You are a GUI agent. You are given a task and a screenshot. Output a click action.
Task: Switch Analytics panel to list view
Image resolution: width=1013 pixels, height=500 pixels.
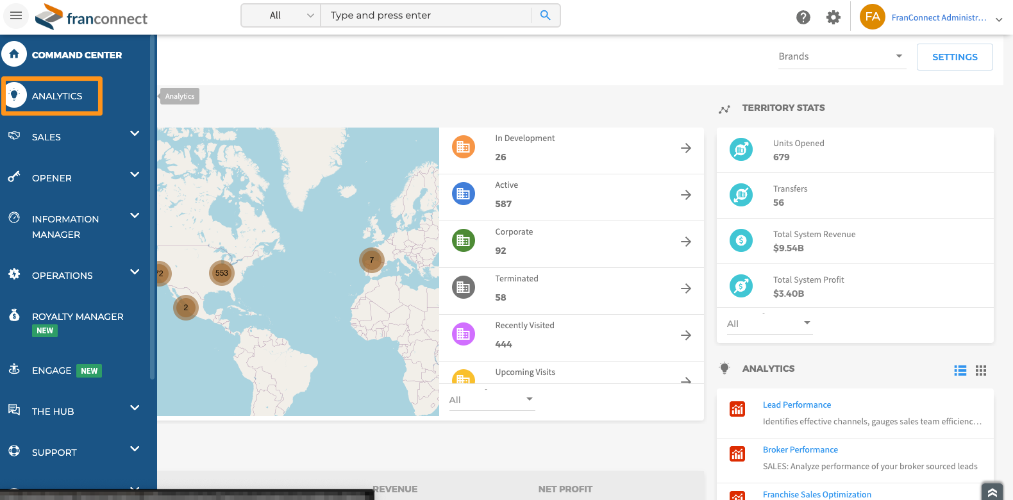(x=960, y=371)
